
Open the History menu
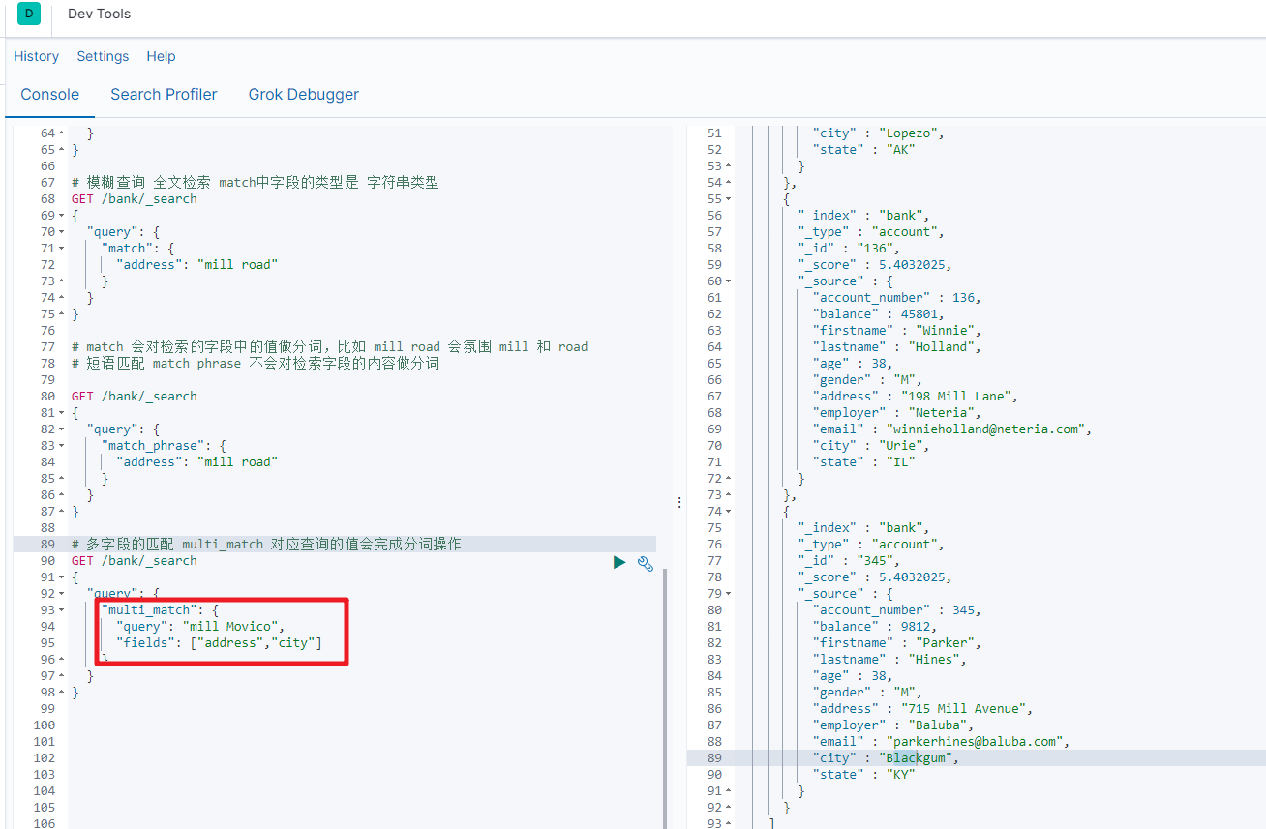point(36,56)
